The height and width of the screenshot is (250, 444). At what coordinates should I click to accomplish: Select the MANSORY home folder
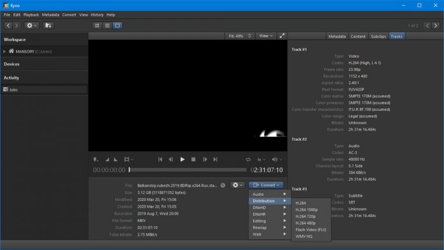click(30, 51)
